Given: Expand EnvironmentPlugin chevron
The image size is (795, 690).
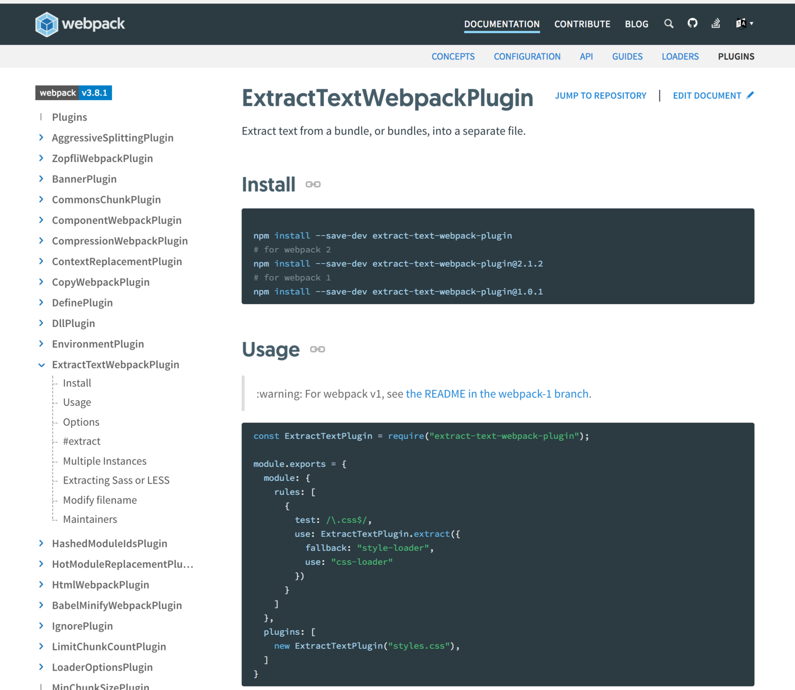Looking at the screenshot, I should (x=41, y=343).
